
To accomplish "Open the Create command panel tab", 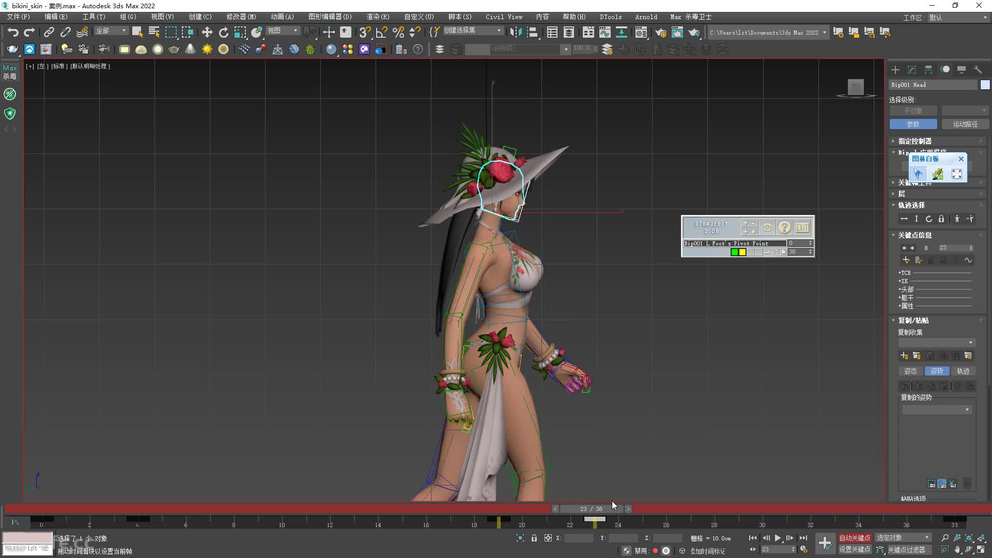I will pyautogui.click(x=895, y=70).
